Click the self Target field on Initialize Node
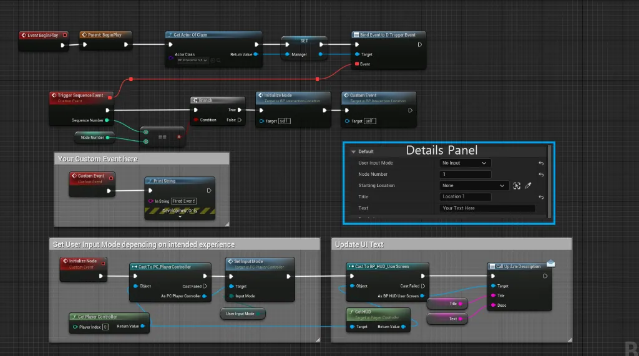The width and height of the screenshot is (639, 356). click(x=285, y=121)
